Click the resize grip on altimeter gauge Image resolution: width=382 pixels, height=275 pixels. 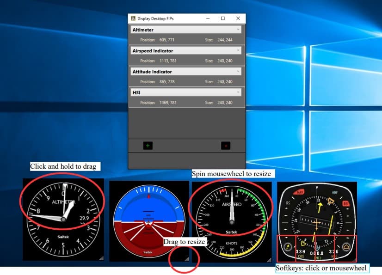(x=101, y=258)
